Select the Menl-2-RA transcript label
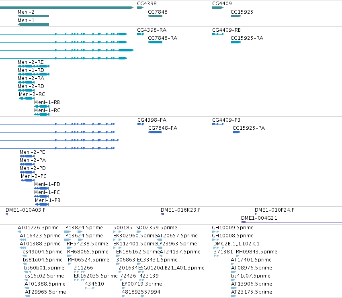This screenshot has height=298, width=342. point(31,78)
